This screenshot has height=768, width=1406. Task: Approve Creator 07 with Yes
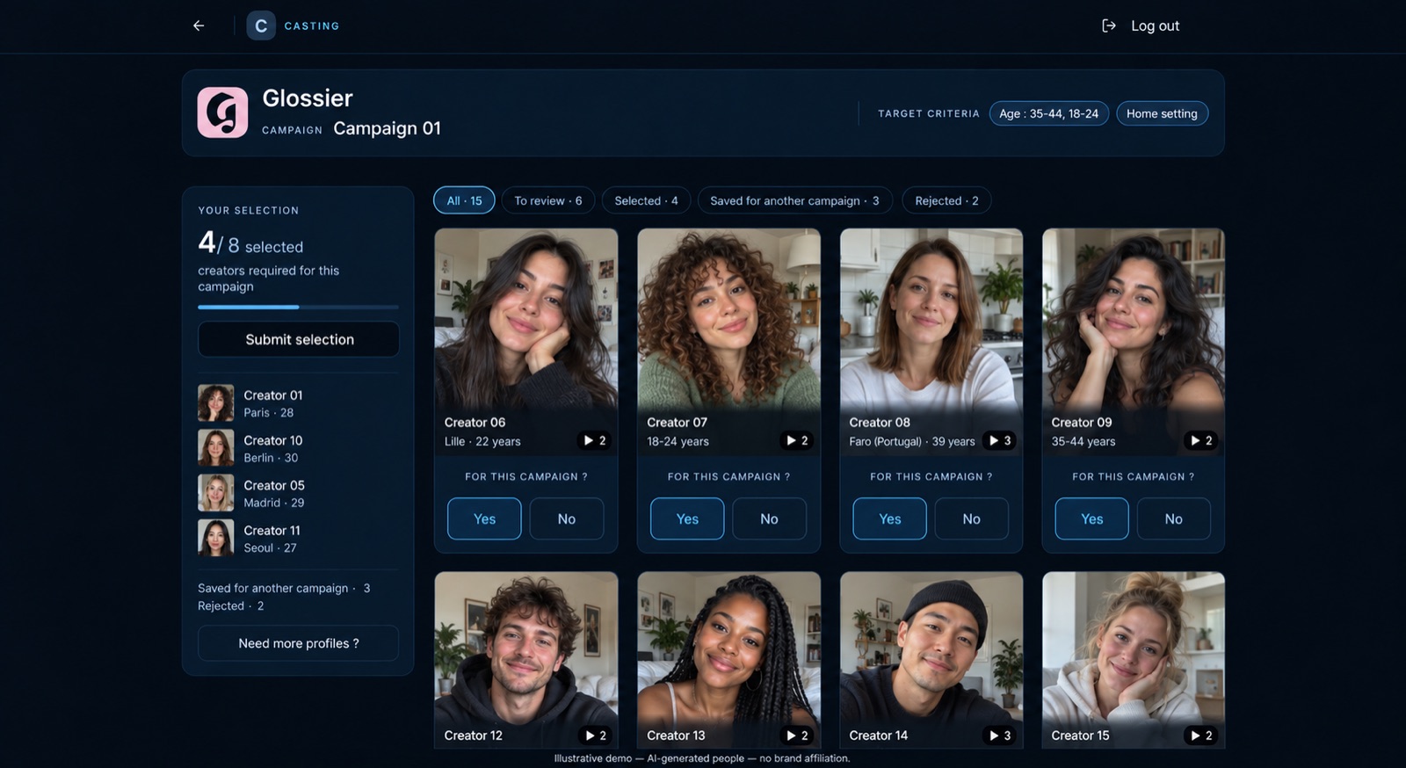click(687, 518)
